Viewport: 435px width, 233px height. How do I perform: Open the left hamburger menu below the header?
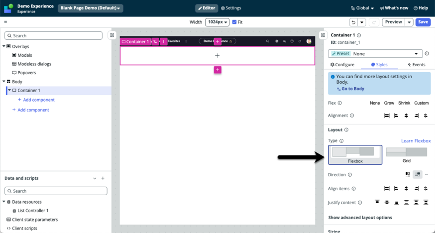click(x=5, y=22)
